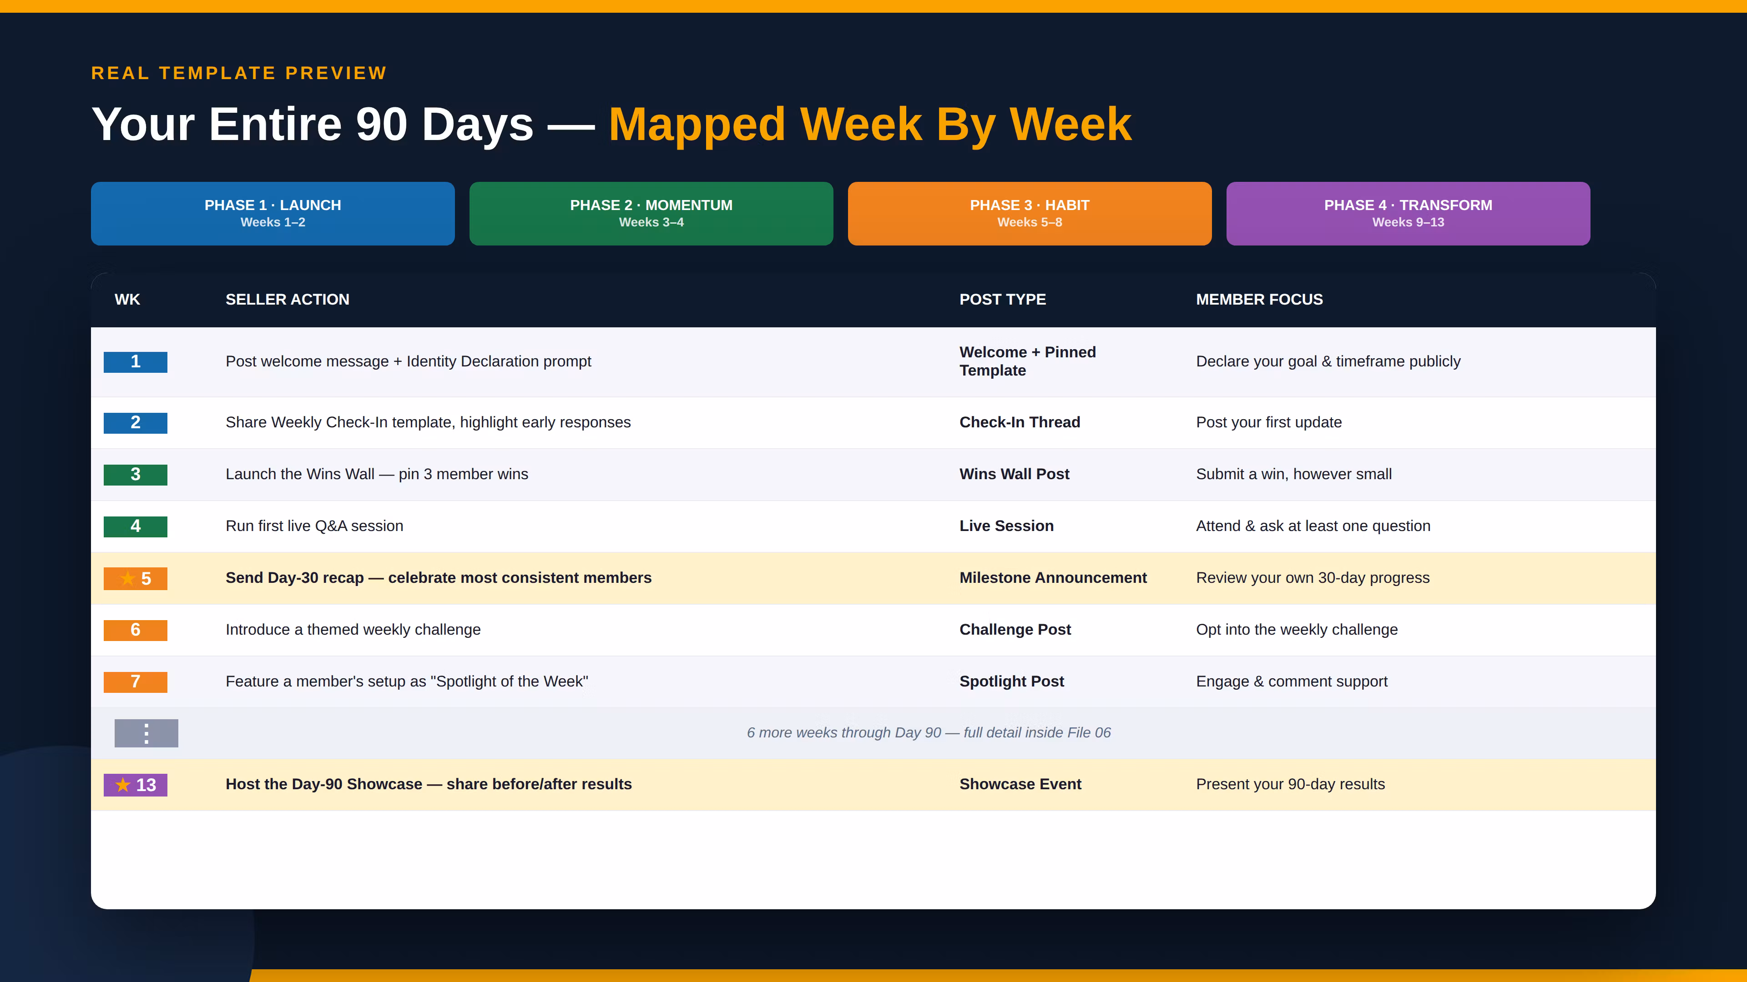Select the Phase 2 Momentum tab
This screenshot has height=982, width=1747.
coord(651,214)
